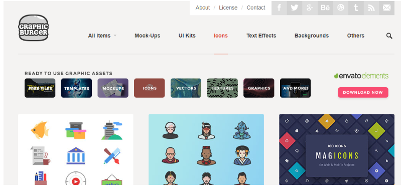Click the grey-haired glasses avatar
The image size is (401, 189).
[170, 130]
